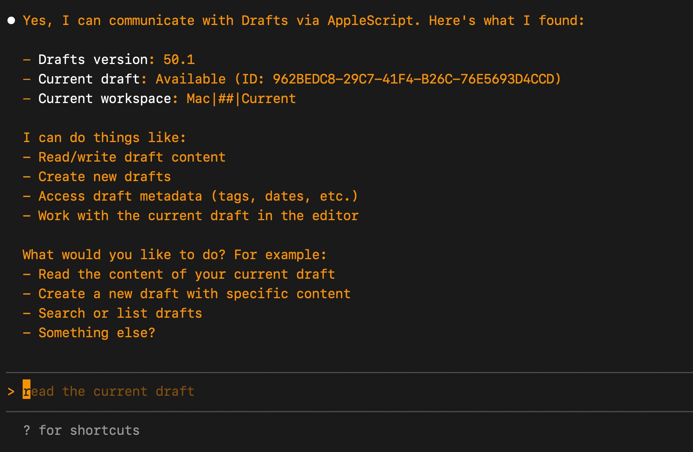Click "Create a new draft with specific content"
This screenshot has width=693, height=452.
click(x=195, y=294)
